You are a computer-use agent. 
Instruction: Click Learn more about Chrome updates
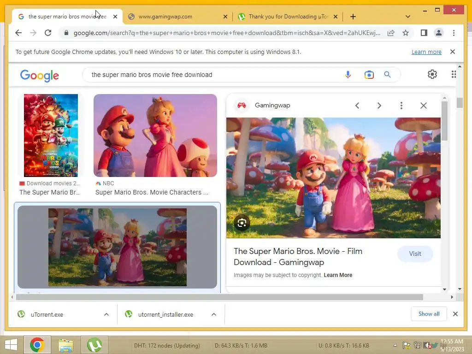(426, 52)
